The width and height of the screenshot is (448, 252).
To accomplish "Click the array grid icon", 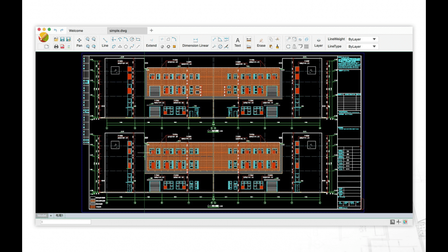I will pos(306,46).
